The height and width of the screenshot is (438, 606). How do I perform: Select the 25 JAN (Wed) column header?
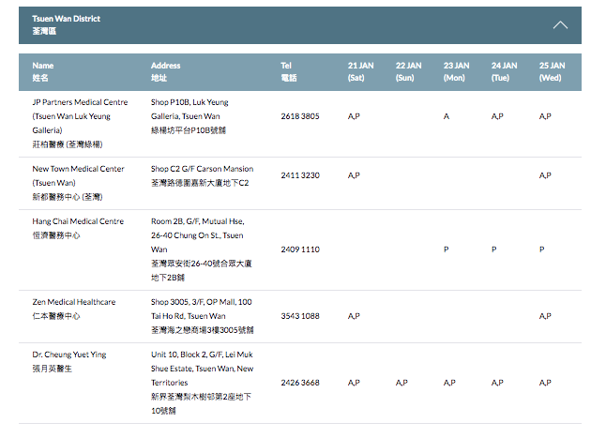pyautogui.click(x=552, y=71)
